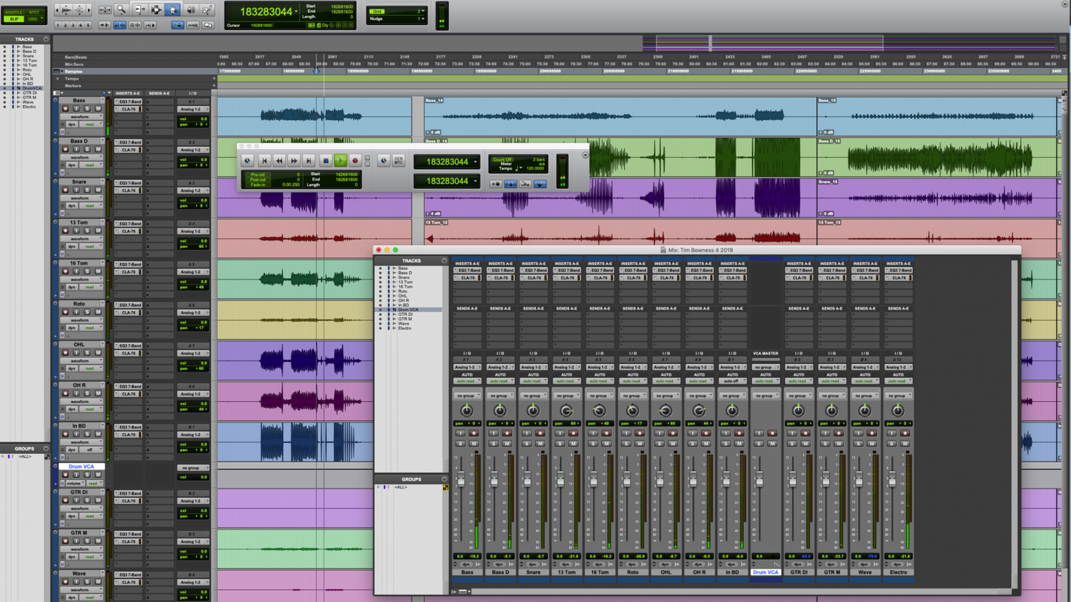The width and height of the screenshot is (1071, 602).
Task: Solo the Electro mixer channel
Action: point(891,443)
